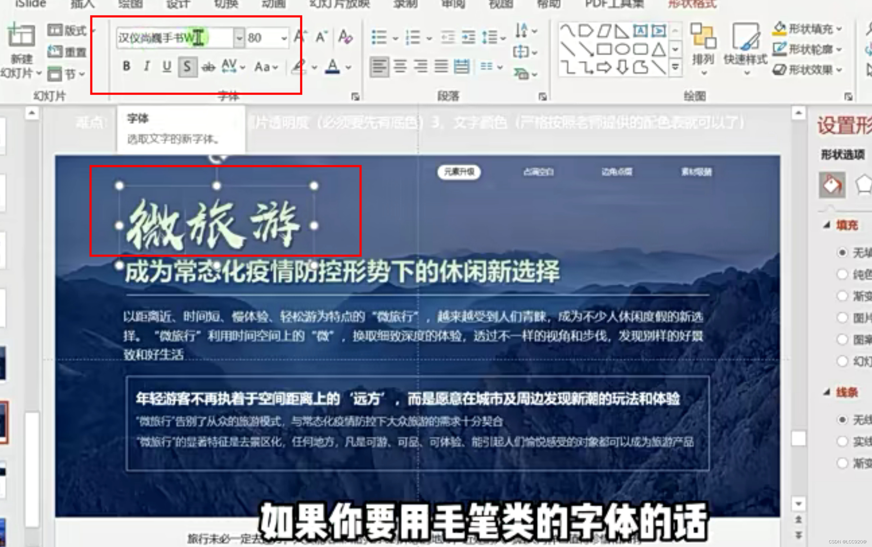Select the first 线条 radio option

[842, 420]
